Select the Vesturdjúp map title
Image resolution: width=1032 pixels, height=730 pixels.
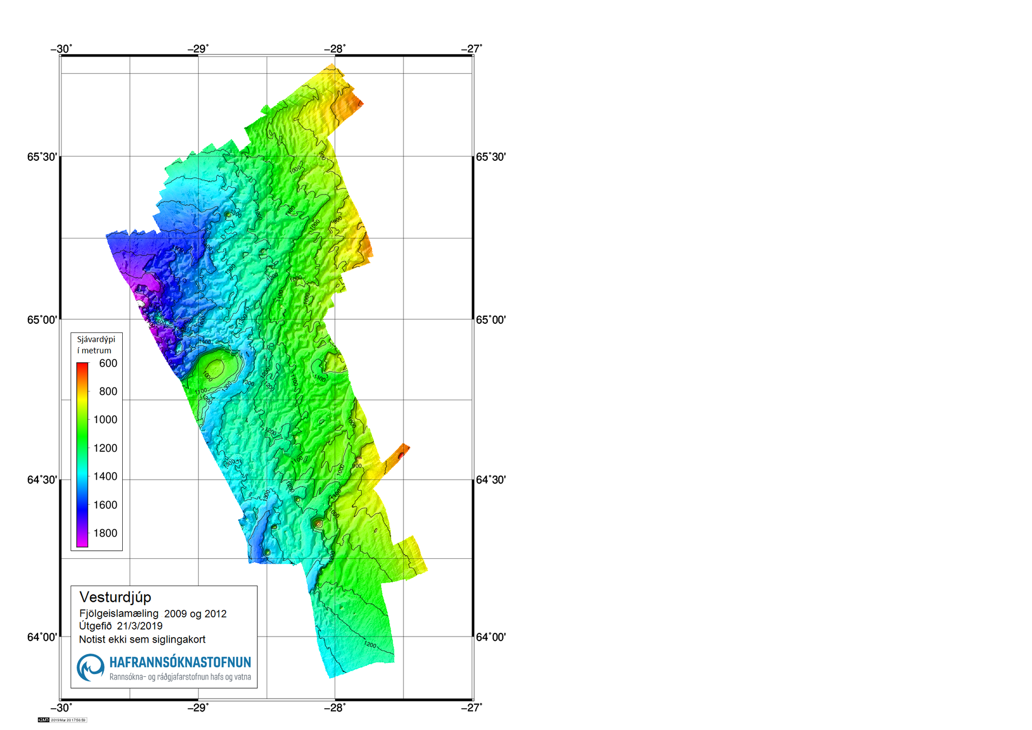[x=115, y=597]
